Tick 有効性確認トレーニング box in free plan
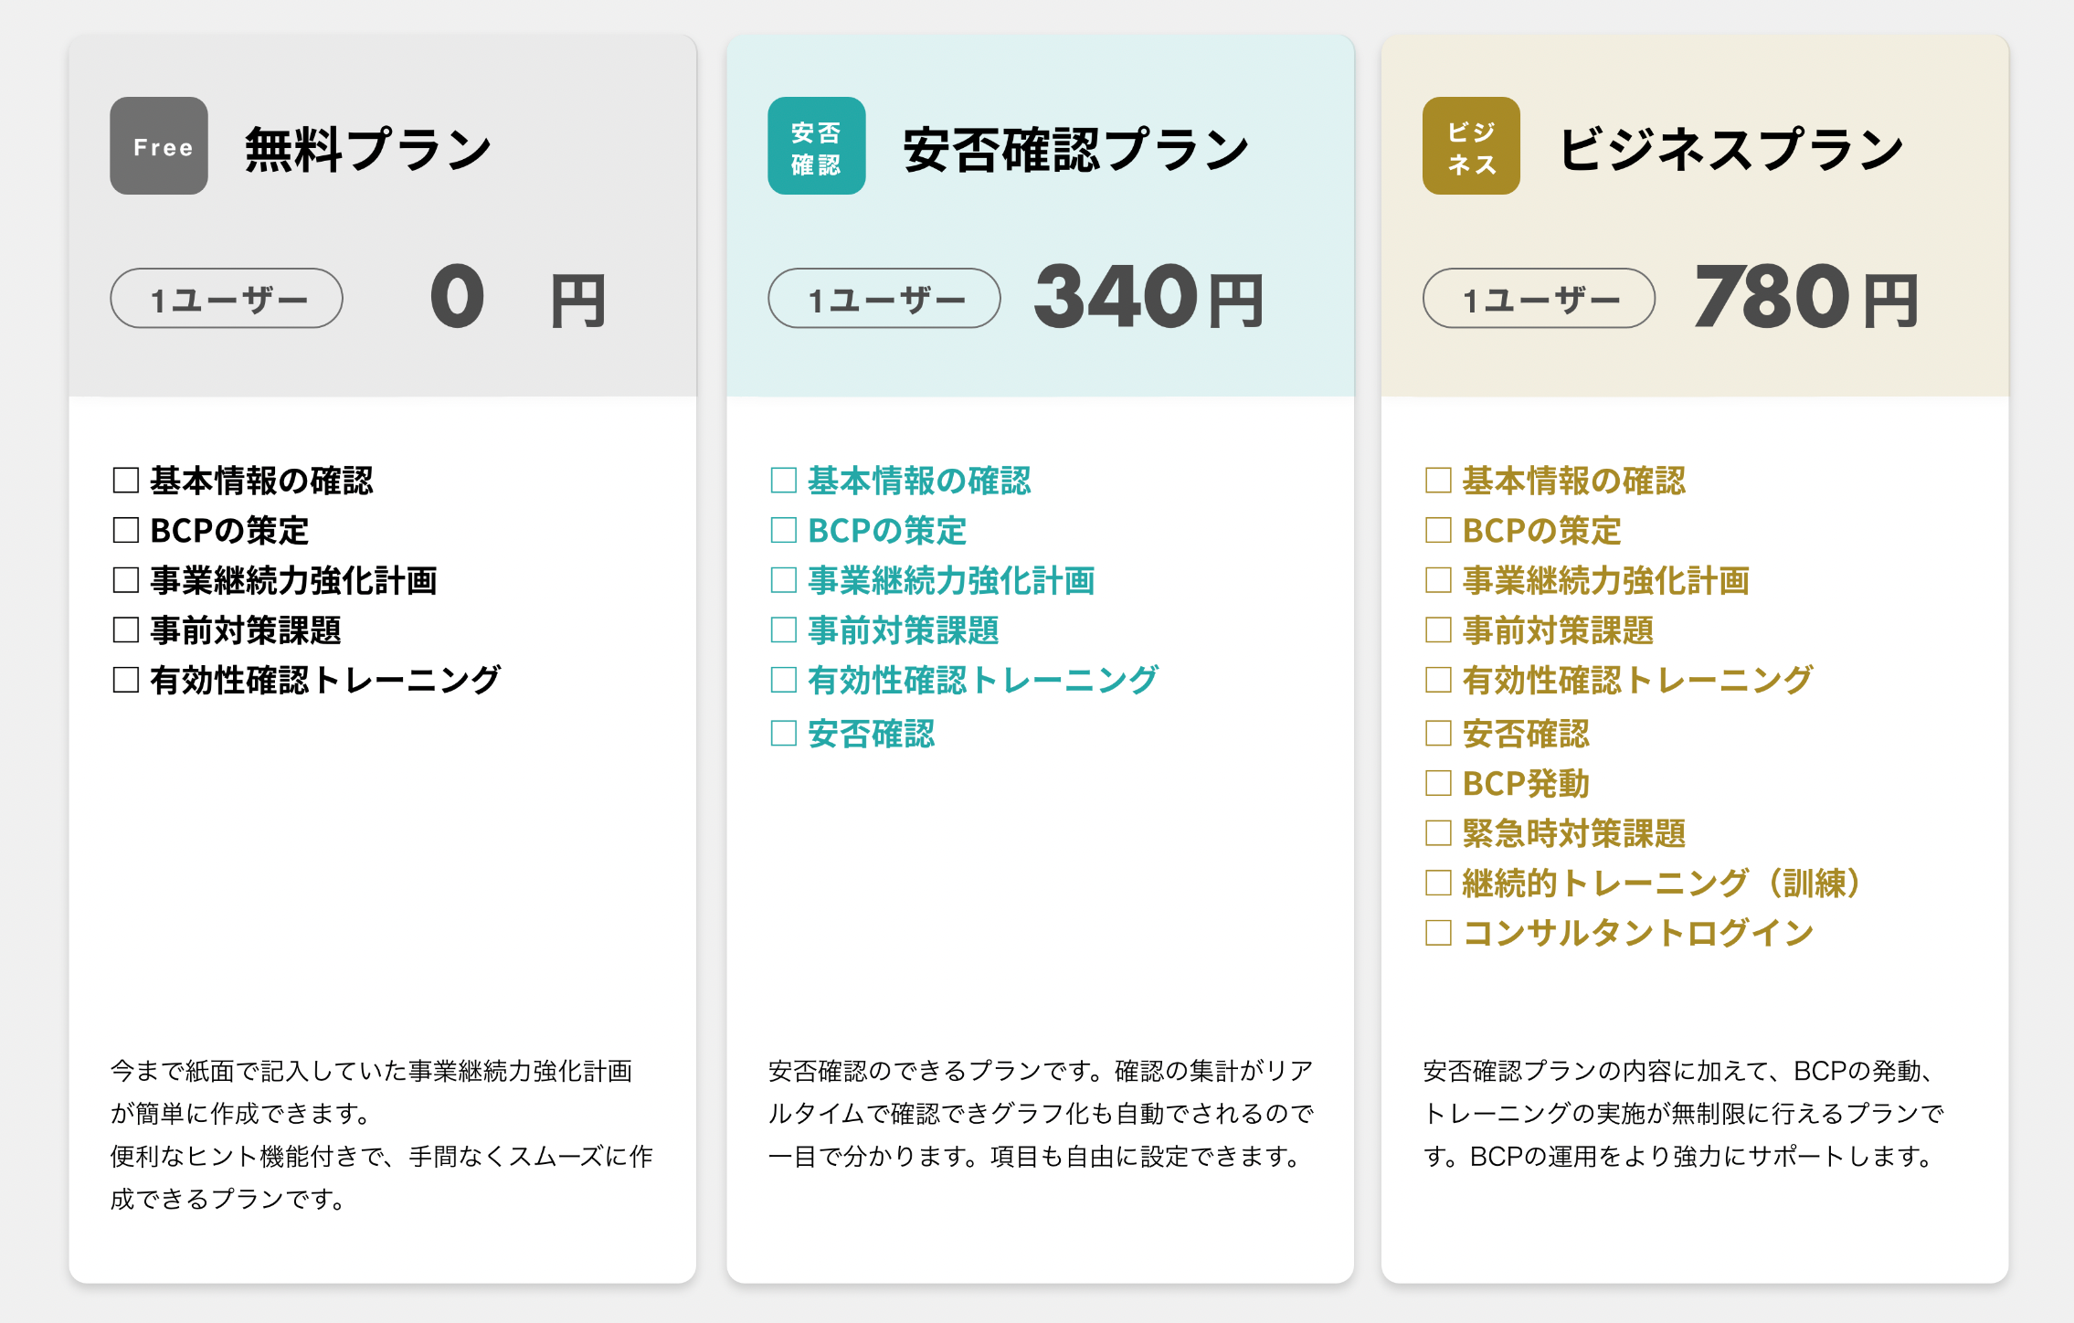The height and width of the screenshot is (1323, 2074). 126,680
